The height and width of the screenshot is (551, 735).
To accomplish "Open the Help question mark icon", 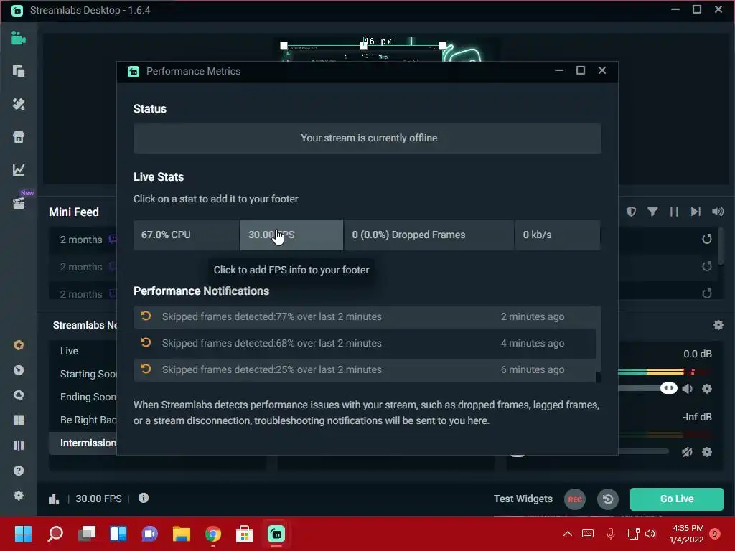I will pyautogui.click(x=18, y=471).
